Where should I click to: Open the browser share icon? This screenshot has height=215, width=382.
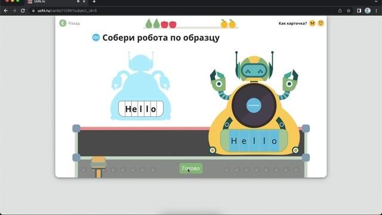340,11
